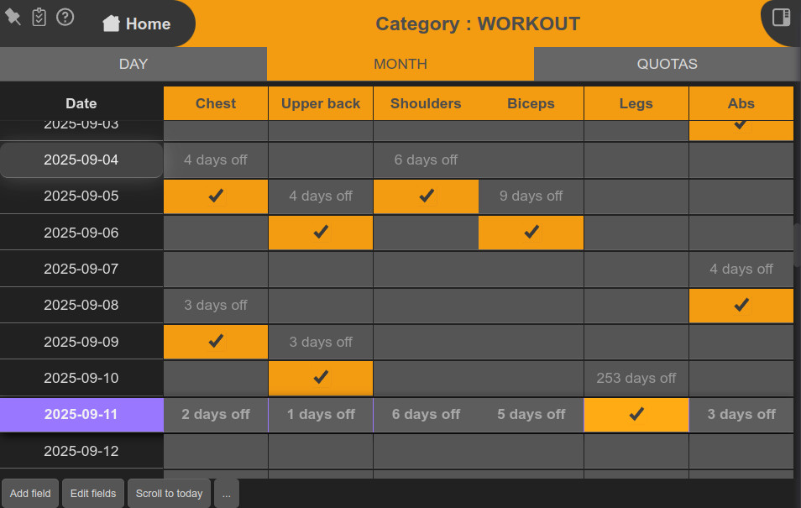Uncheck Chest on 2025-09-05
The image size is (801, 508).
pos(216,196)
